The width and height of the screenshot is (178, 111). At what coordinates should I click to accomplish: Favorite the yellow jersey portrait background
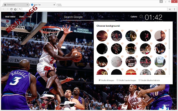click(x=137, y=31)
